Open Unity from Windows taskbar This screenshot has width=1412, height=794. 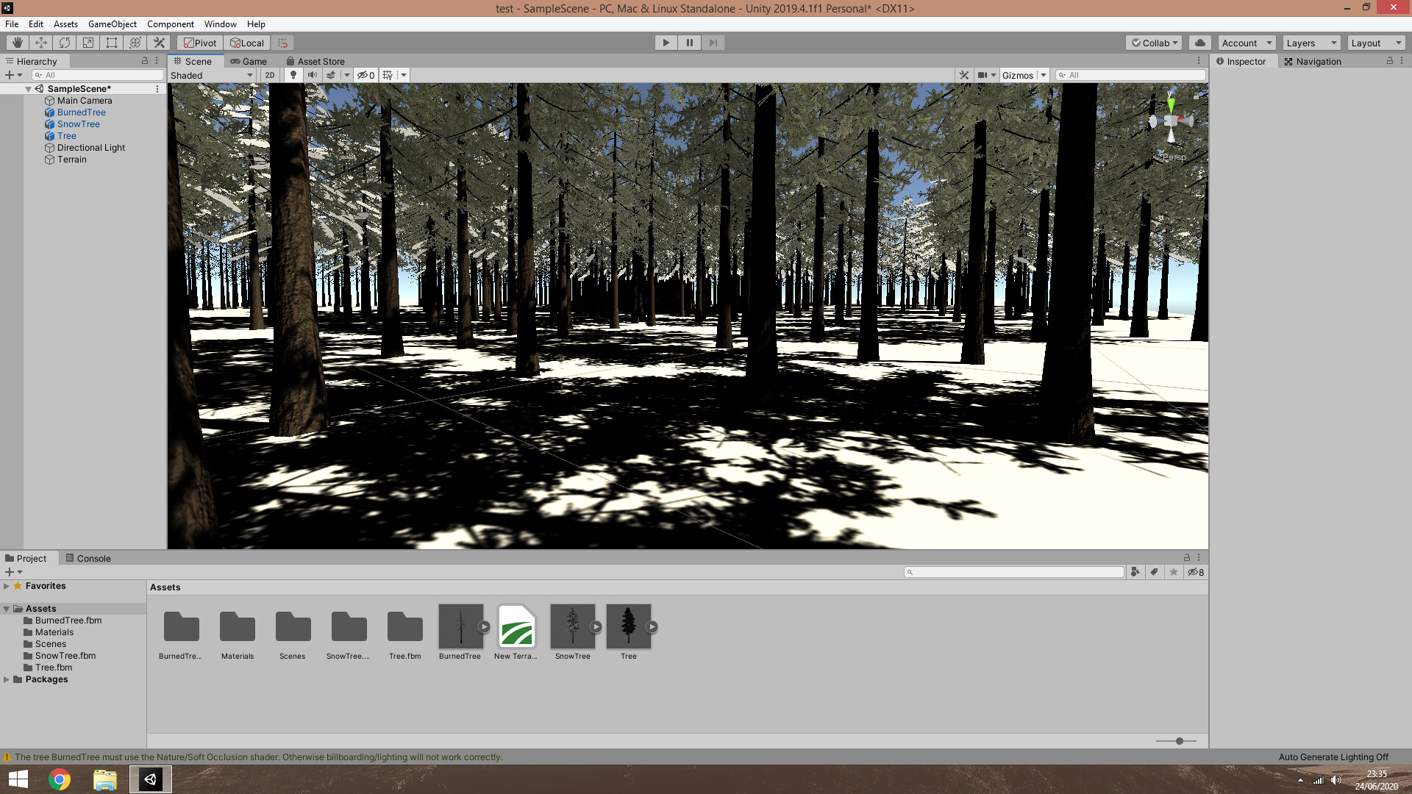(x=151, y=779)
